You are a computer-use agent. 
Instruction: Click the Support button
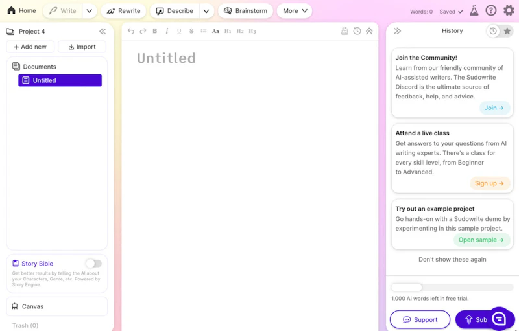point(420,319)
